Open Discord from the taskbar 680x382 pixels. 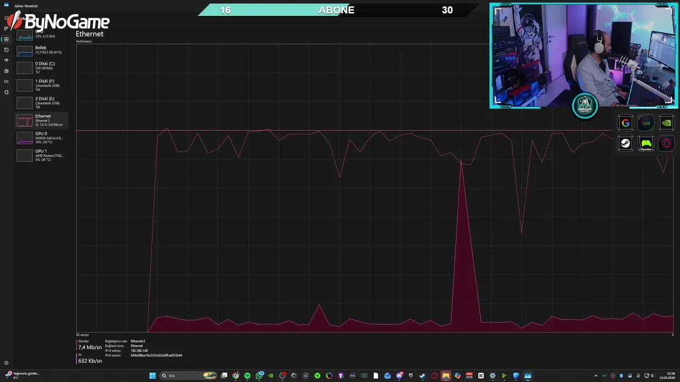[399, 376]
